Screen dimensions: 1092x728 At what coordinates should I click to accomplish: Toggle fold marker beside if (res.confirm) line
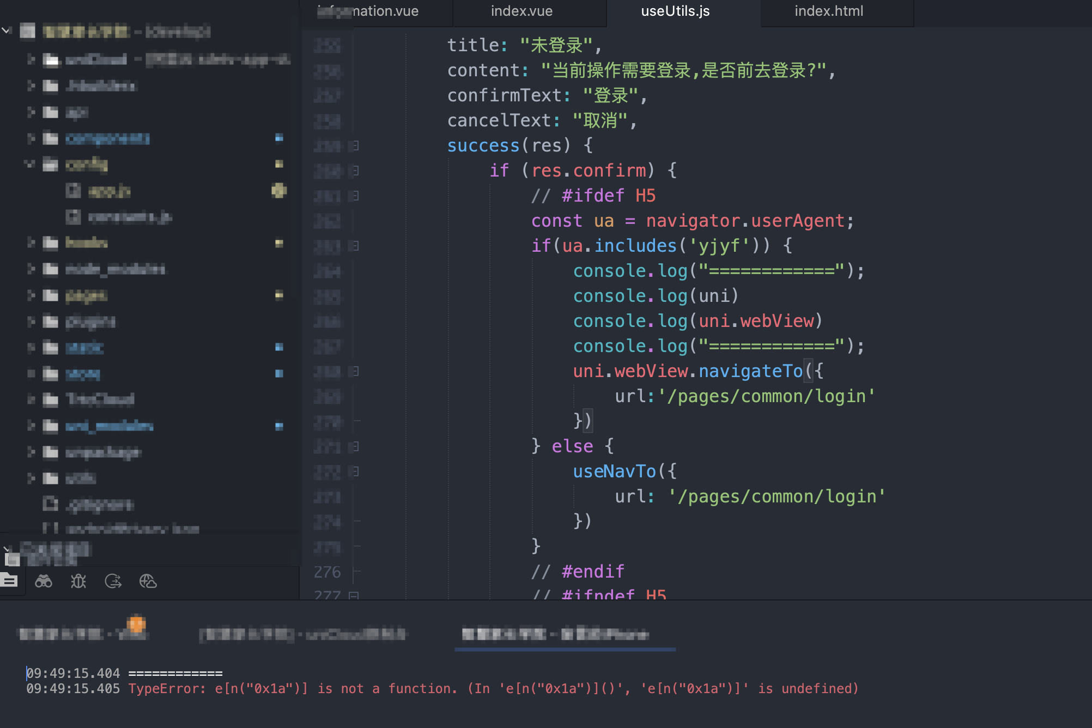pyautogui.click(x=355, y=171)
